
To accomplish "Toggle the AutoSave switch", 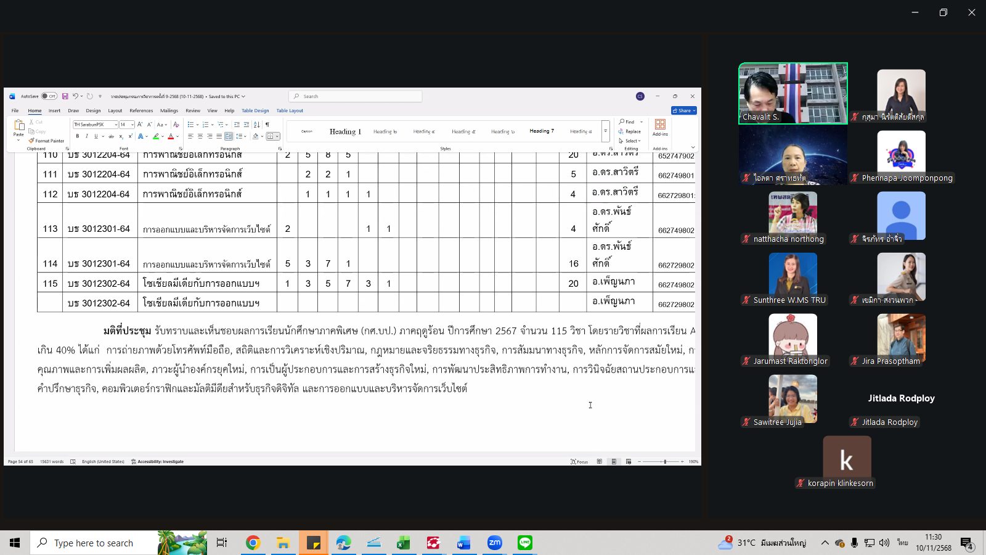I will 49,96.
